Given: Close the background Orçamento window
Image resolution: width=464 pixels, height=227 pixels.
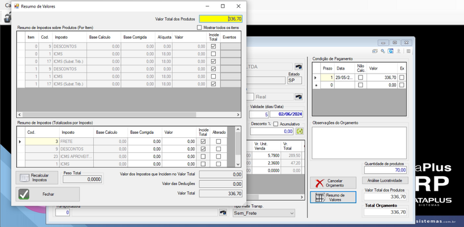Looking at the screenshot, I should [407, 43].
